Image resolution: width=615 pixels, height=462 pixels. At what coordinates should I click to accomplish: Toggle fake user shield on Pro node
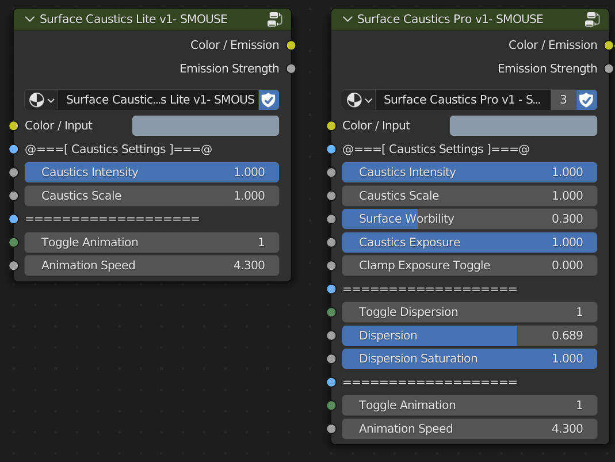(586, 100)
